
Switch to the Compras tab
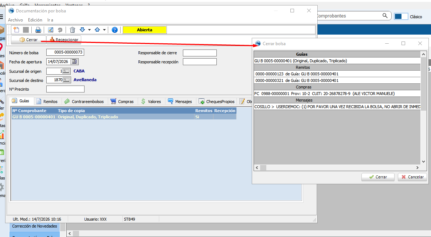(122, 101)
